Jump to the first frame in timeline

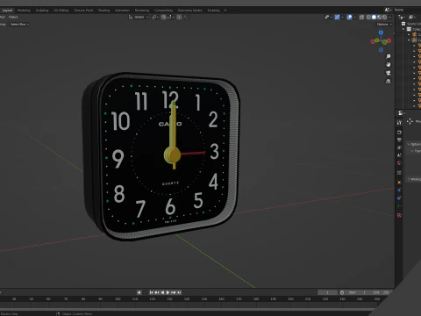click(151, 292)
